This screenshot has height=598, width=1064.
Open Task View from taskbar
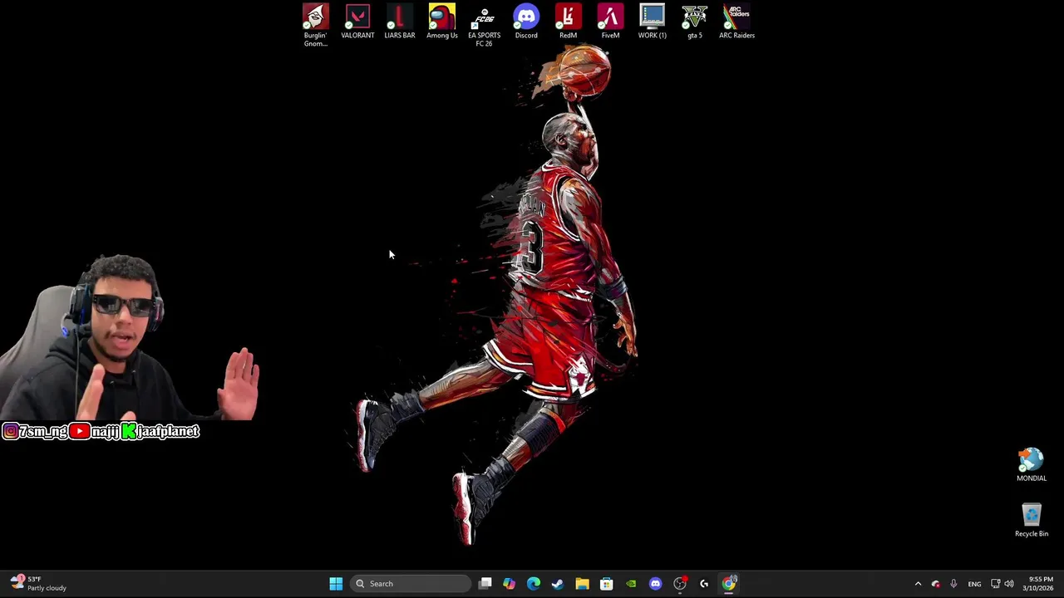pos(485,584)
